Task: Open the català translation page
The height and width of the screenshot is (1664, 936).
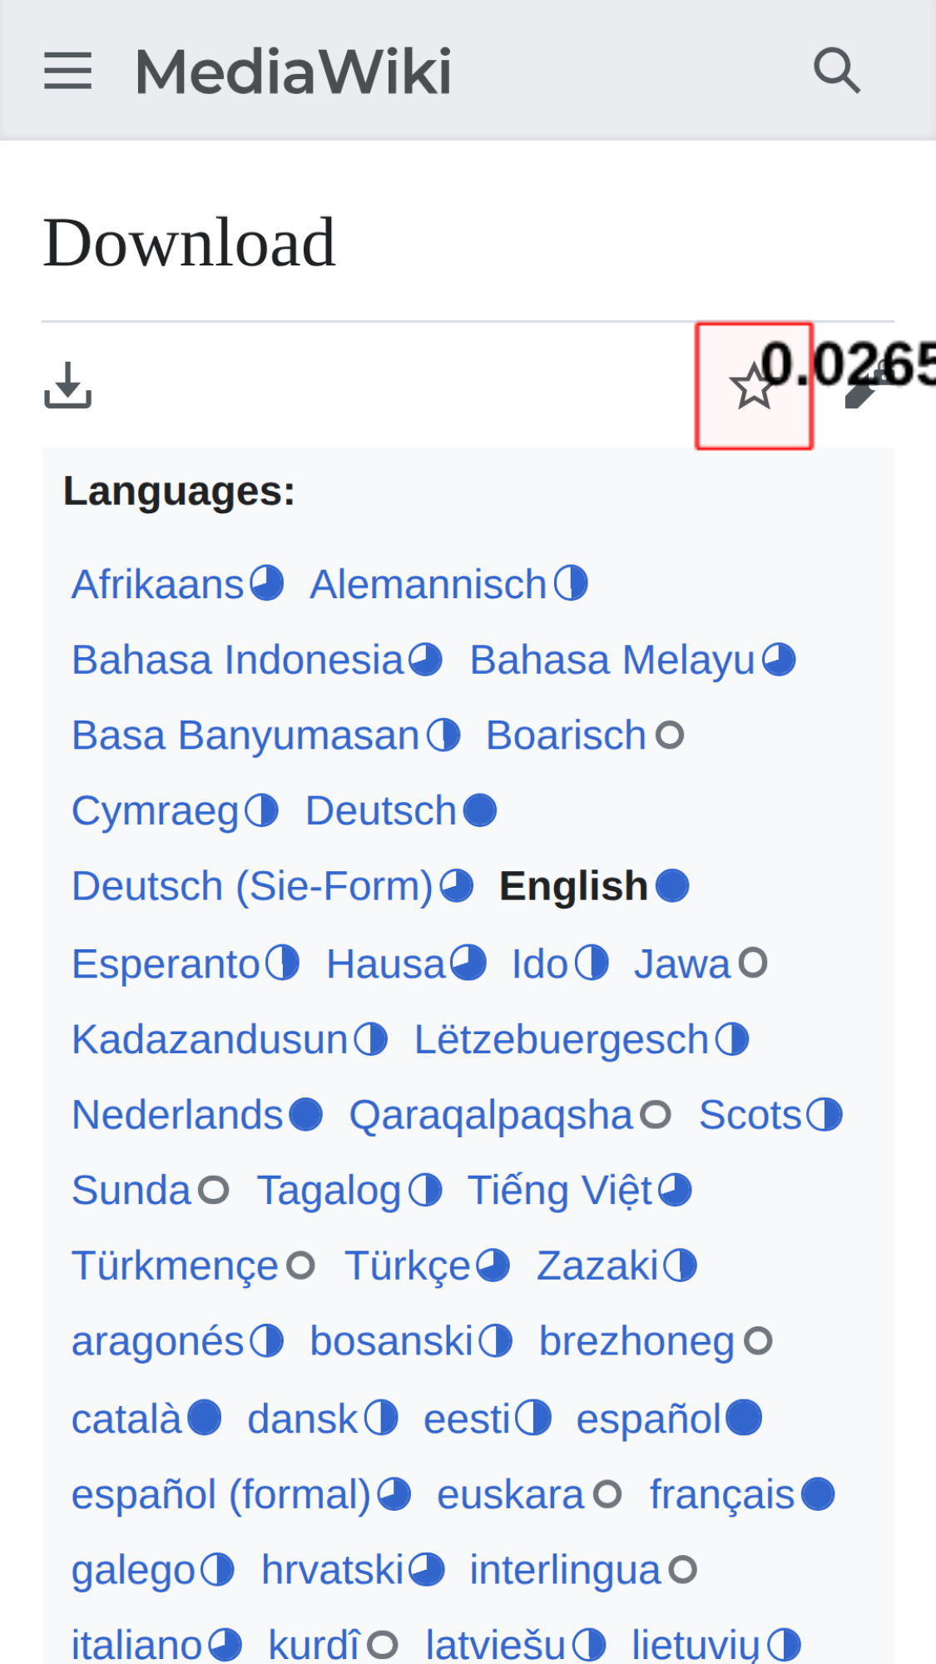Action: click(126, 1419)
